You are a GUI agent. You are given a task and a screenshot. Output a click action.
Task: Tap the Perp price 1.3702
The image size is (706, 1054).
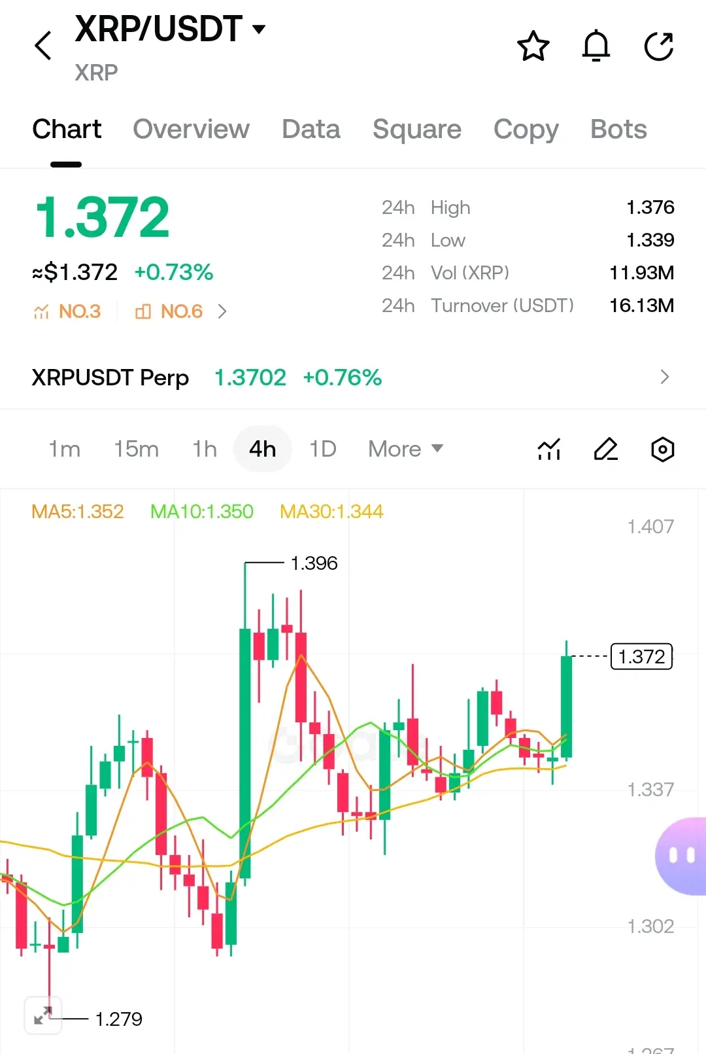pyautogui.click(x=250, y=378)
